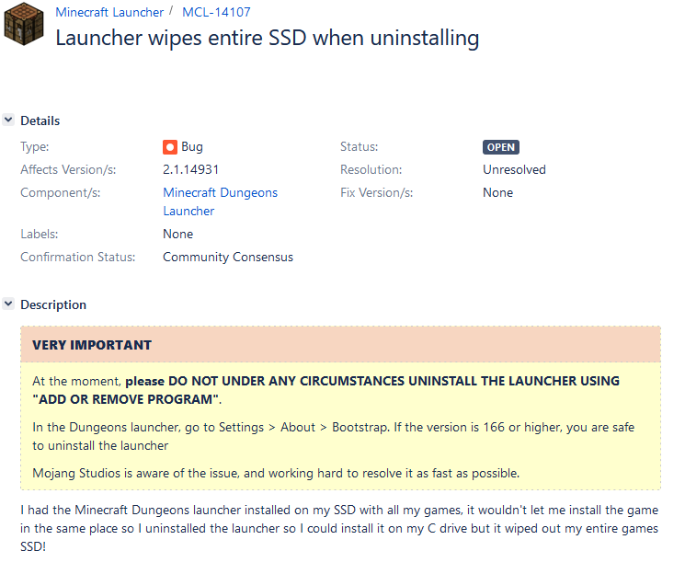The image size is (685, 574).
Task: Click the bold 'DO NOT UNDER ANY CIRCUMSTANCES' warning text
Action: [286, 381]
